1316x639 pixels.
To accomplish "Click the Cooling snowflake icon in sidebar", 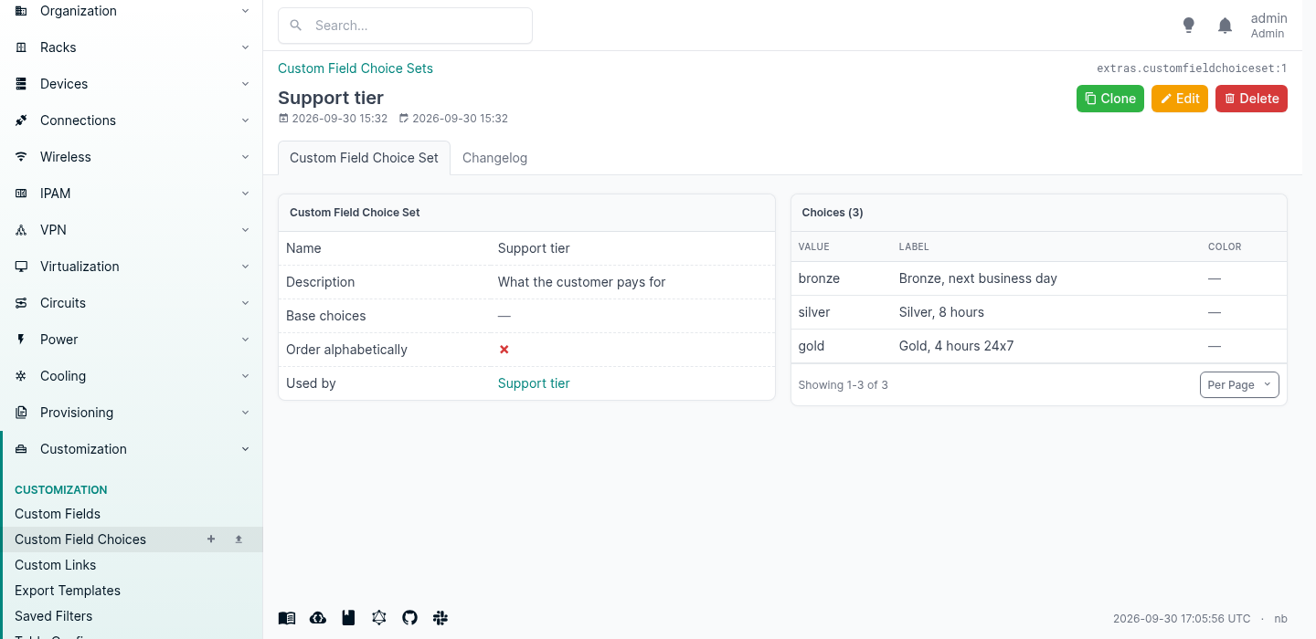I will (x=21, y=376).
